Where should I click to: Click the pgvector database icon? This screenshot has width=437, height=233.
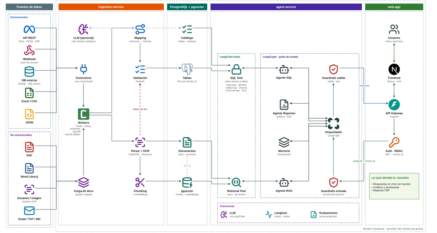(187, 183)
